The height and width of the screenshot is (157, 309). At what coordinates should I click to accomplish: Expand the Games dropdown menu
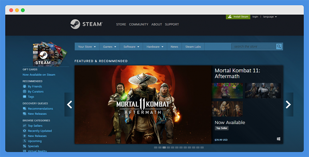click(x=110, y=47)
